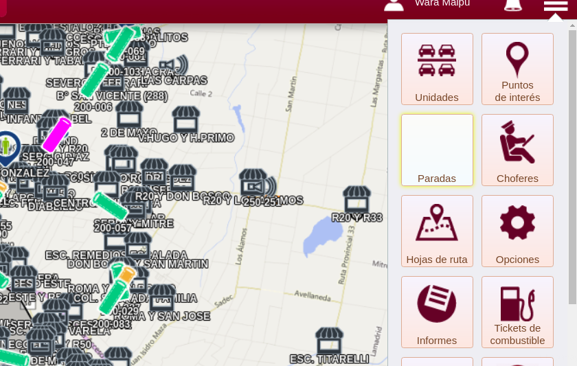Image resolution: width=577 pixels, height=366 pixels.
Task: Click the notifications bell icon
Action: tap(512, 5)
